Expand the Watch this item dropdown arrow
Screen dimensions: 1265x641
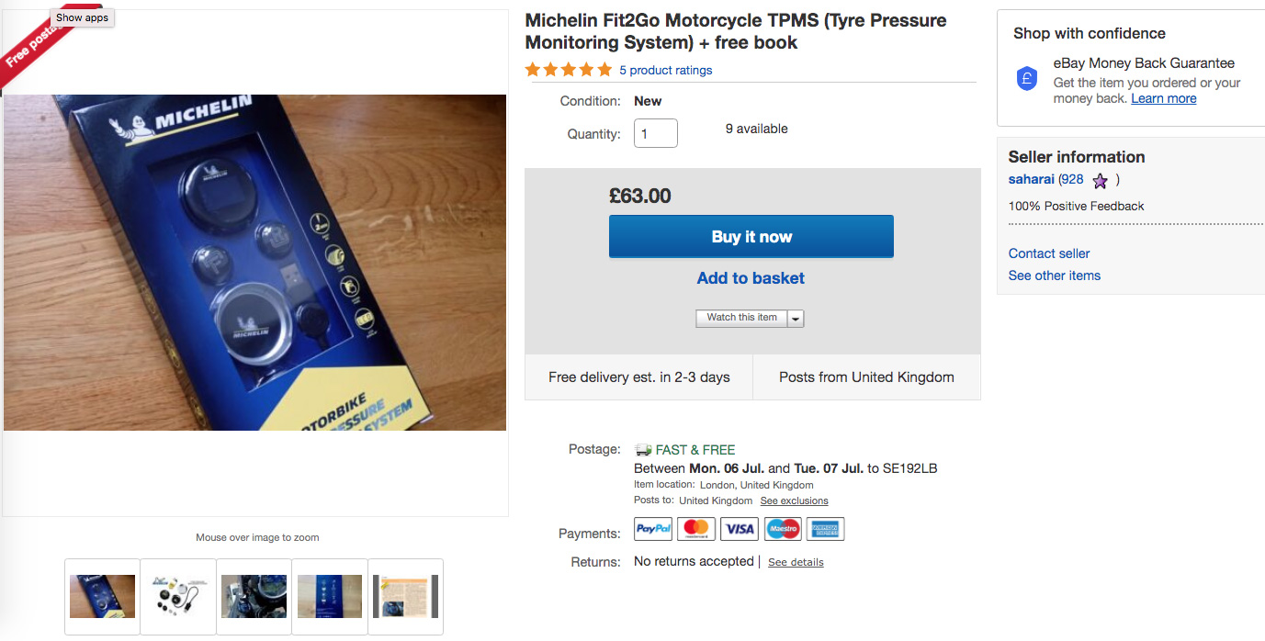click(796, 318)
